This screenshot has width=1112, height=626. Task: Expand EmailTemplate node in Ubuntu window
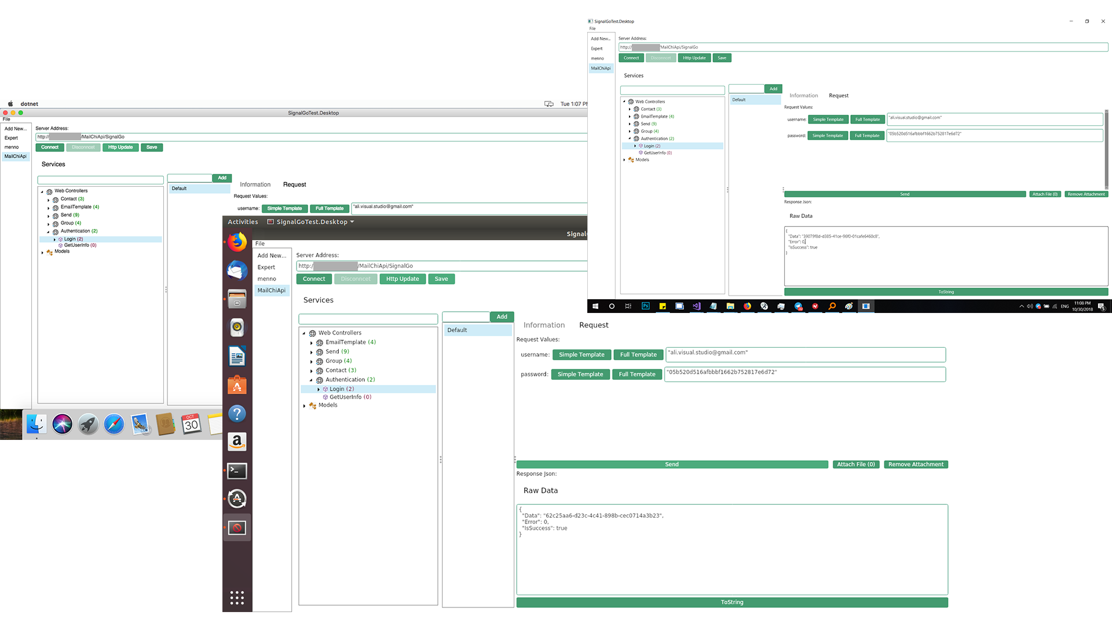pos(311,343)
